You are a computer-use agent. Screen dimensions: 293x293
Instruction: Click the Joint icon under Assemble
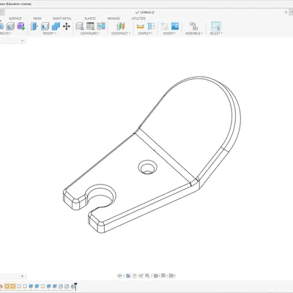click(x=193, y=26)
